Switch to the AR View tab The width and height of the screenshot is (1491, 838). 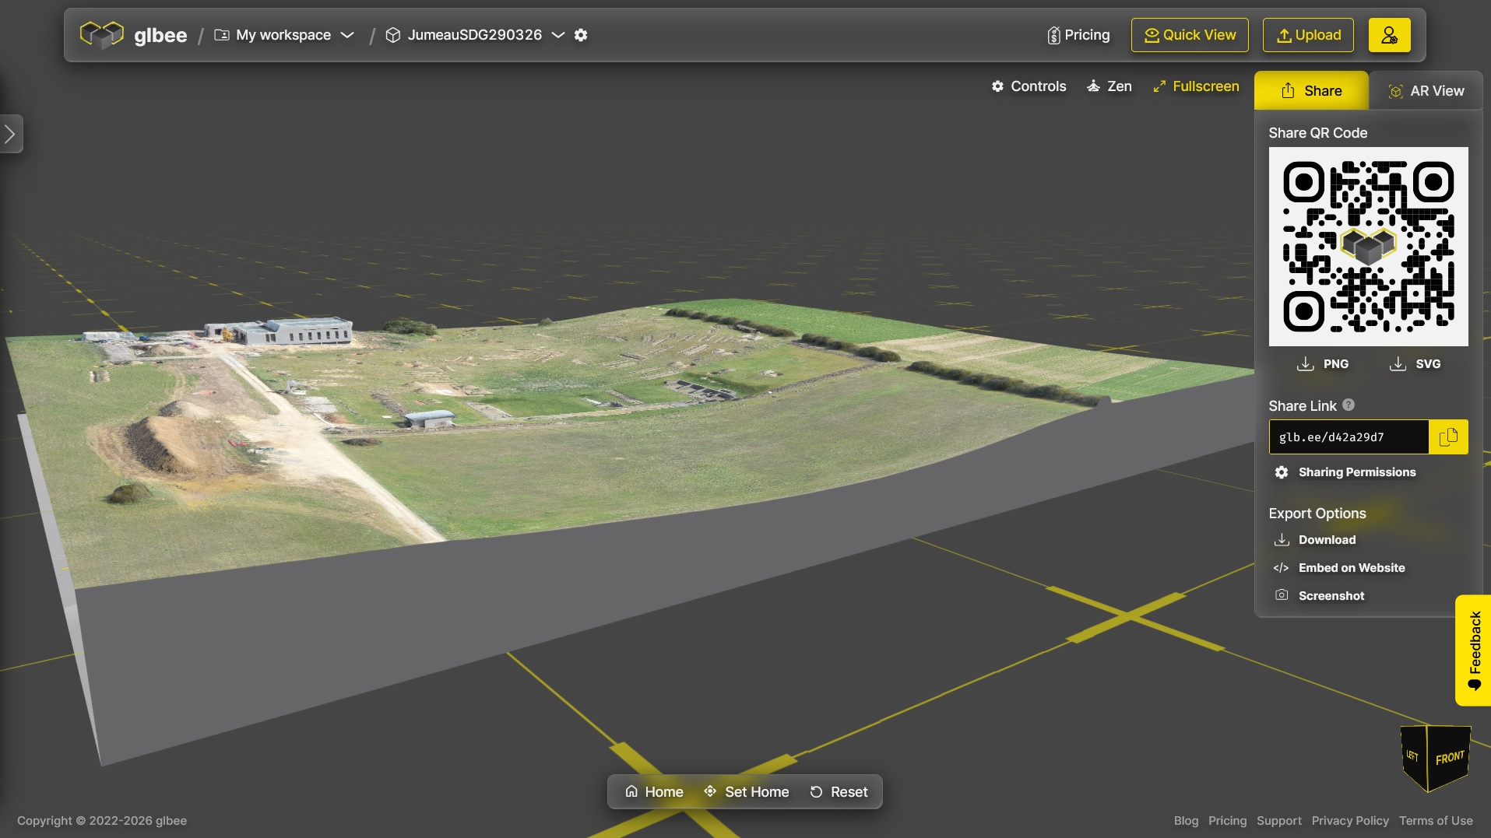[x=1426, y=91]
